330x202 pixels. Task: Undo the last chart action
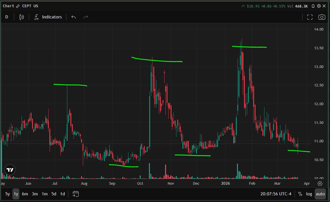pos(73,17)
